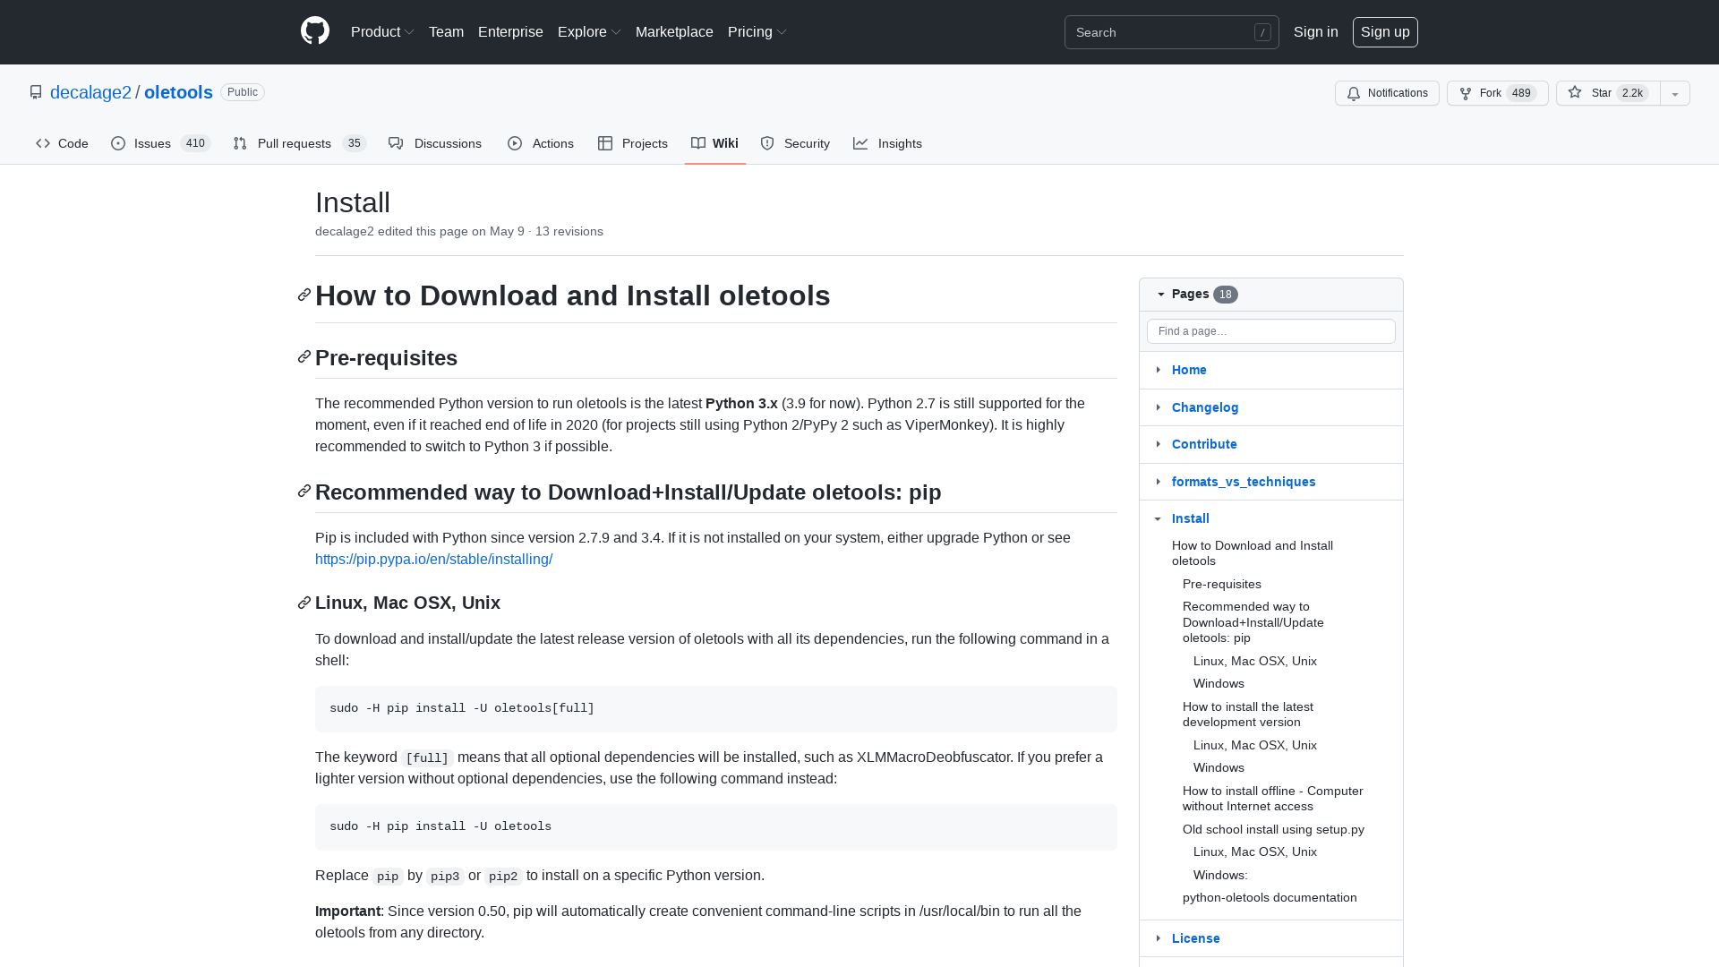Jump to Windows: outline entry with colon

click(1219, 875)
